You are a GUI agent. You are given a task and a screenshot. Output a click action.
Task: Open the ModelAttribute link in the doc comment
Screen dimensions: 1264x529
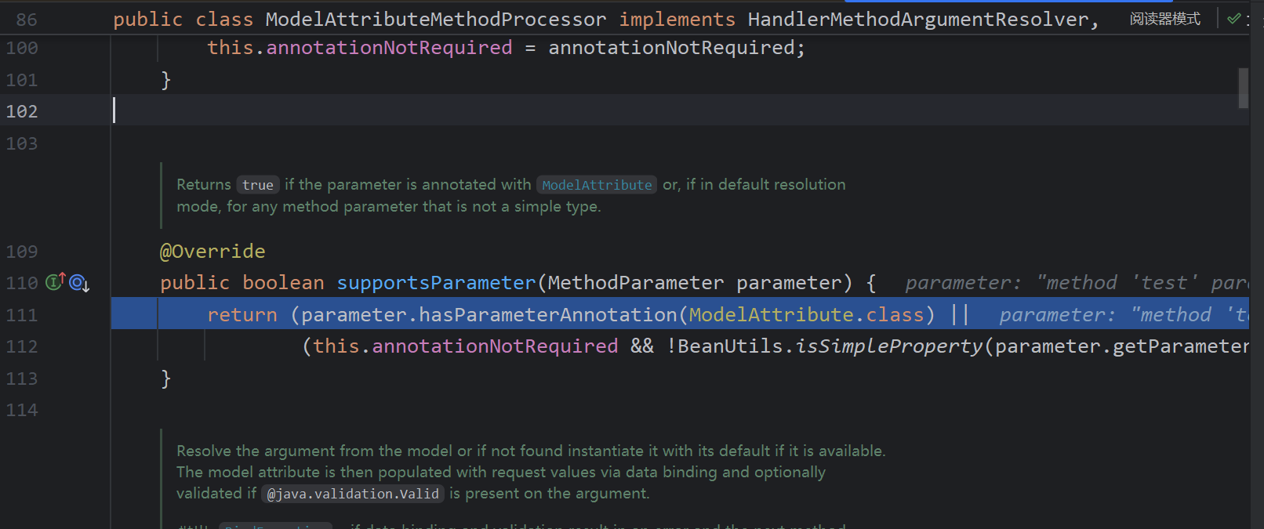(x=597, y=185)
